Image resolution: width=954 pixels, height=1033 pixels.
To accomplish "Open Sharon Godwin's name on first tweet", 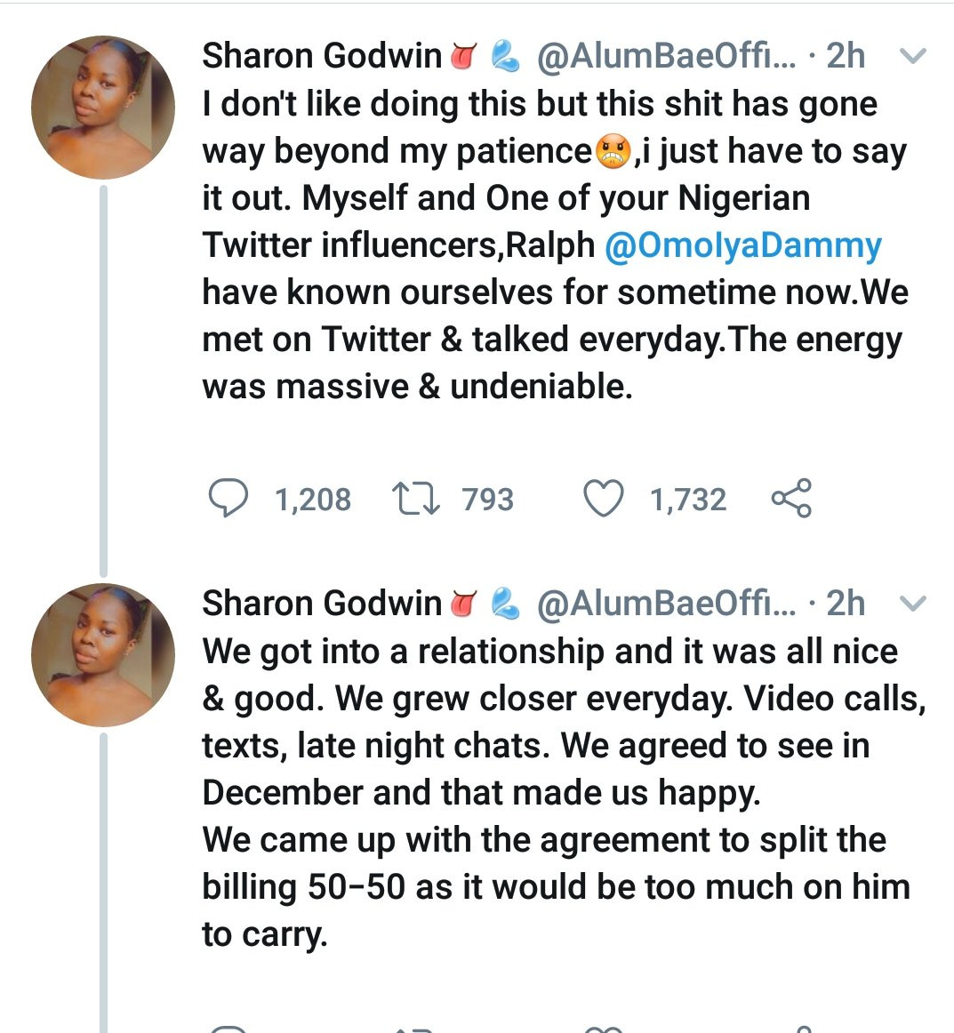I will pyautogui.click(x=322, y=56).
